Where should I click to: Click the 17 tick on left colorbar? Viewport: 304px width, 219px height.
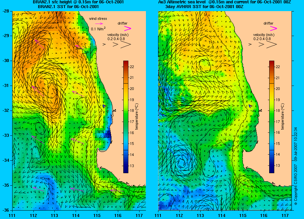click(x=132, y=122)
